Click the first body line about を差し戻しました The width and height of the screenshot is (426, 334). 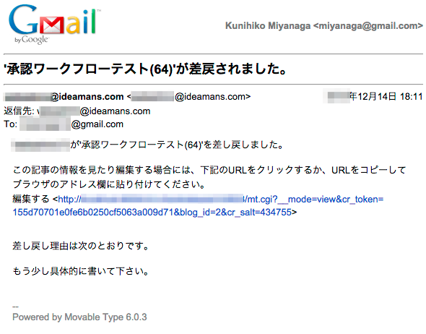(x=147, y=145)
